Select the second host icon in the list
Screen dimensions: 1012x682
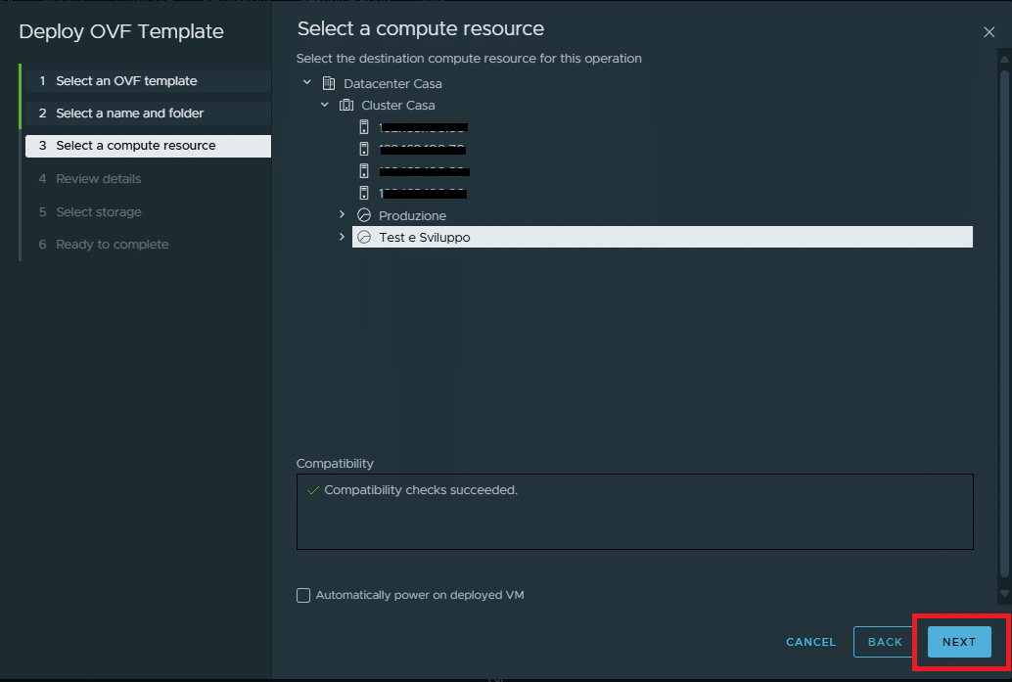pos(364,149)
